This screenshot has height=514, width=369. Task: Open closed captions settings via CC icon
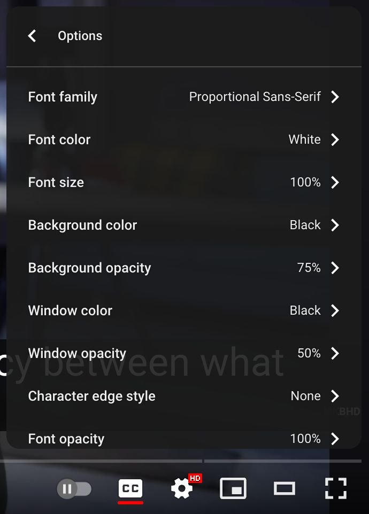130,487
